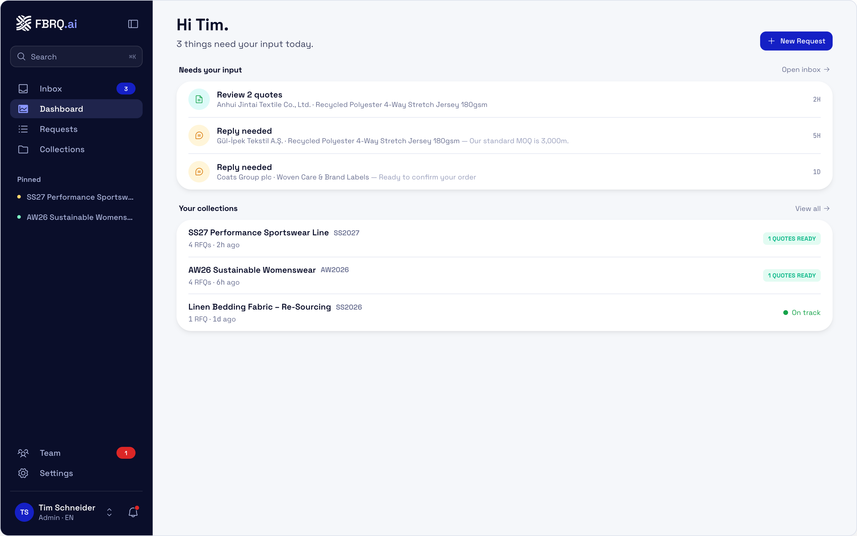857x536 pixels.
Task: Open the Team section
Action: pos(76,453)
